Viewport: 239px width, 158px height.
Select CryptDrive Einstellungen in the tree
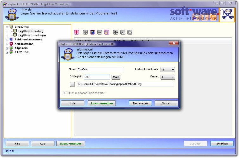32,35
